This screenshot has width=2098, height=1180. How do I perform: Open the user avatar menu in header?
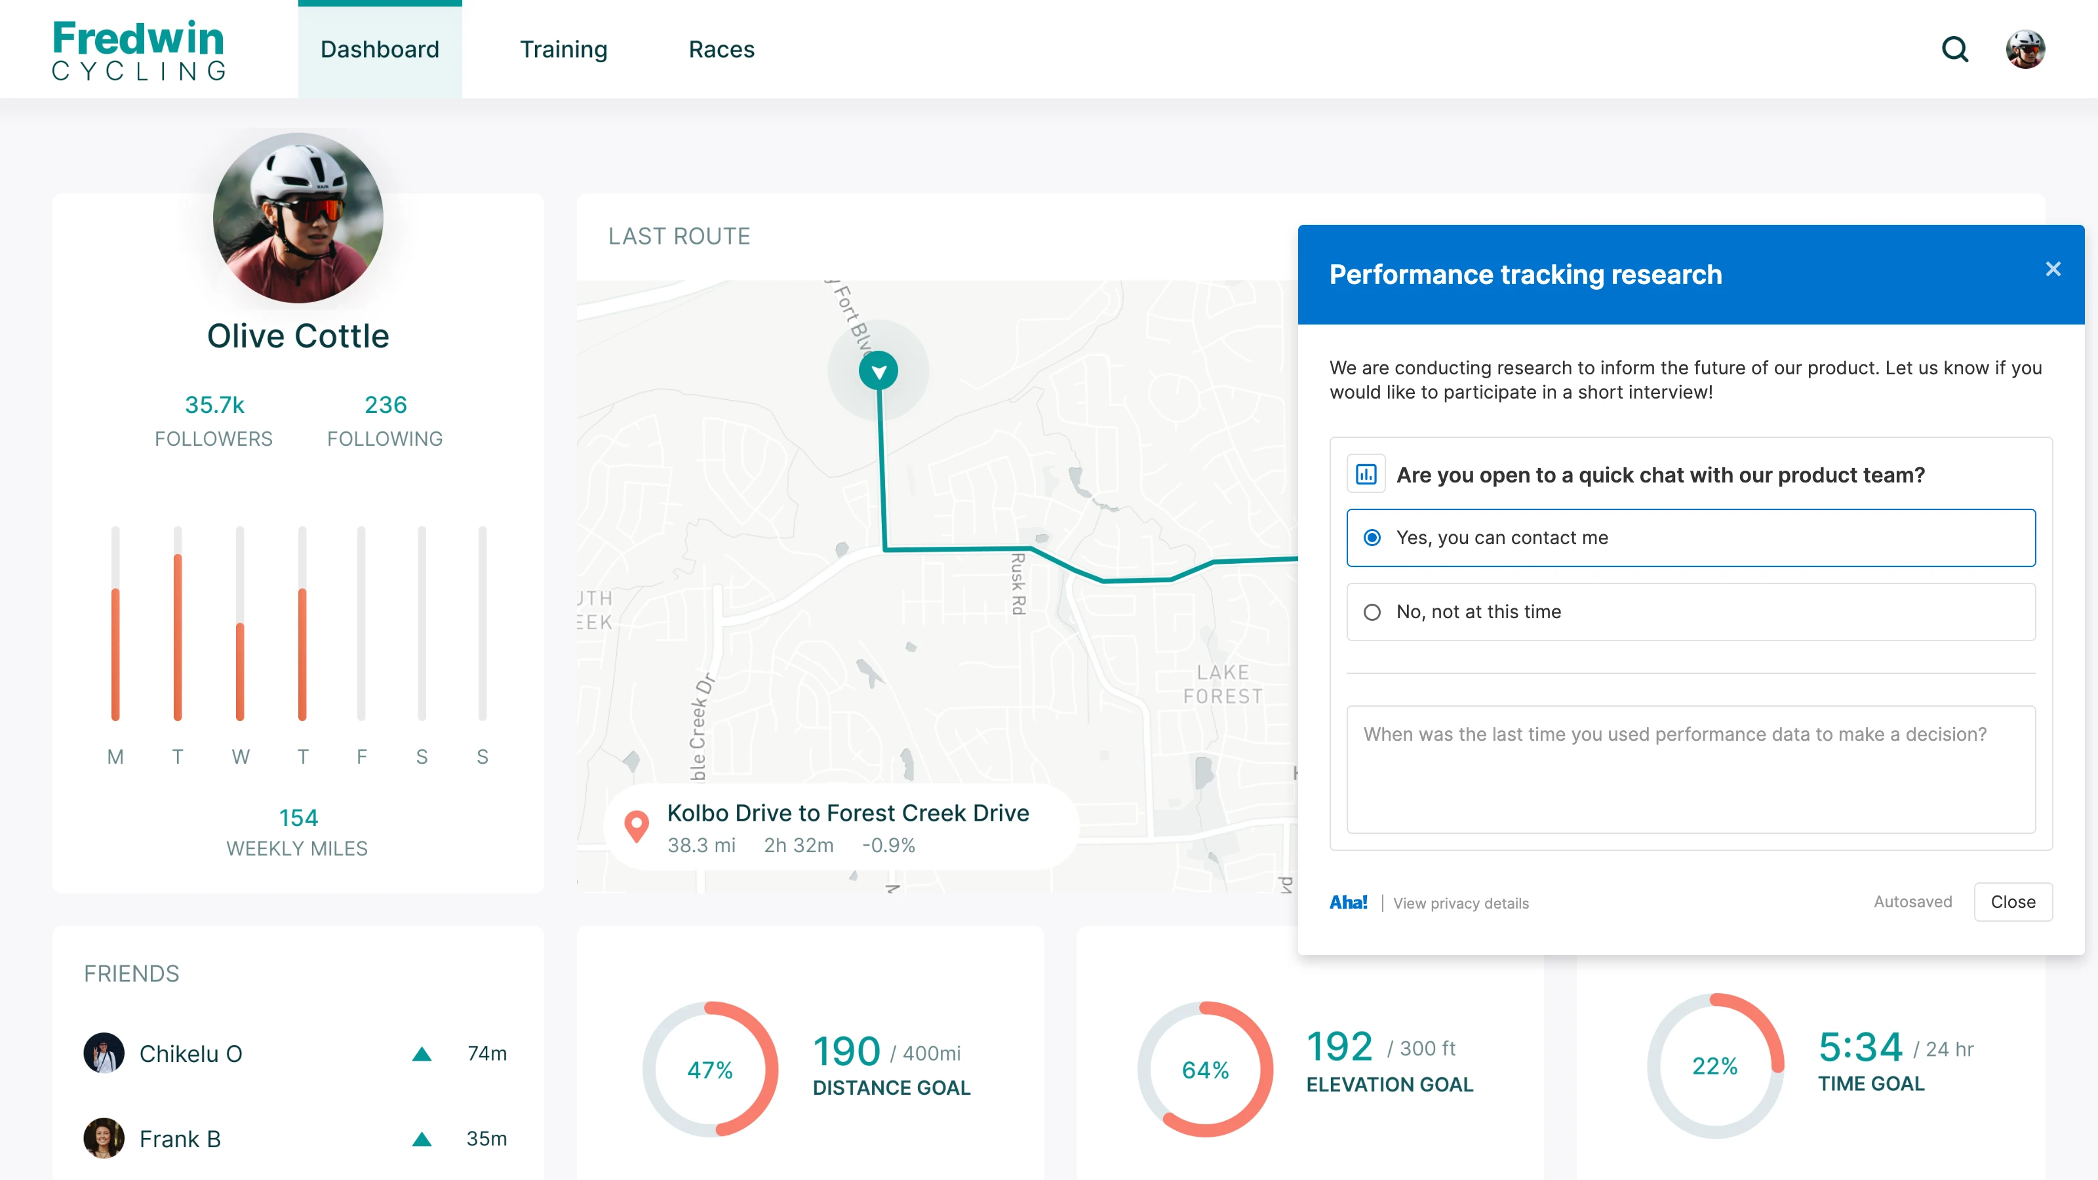pyautogui.click(x=2025, y=50)
